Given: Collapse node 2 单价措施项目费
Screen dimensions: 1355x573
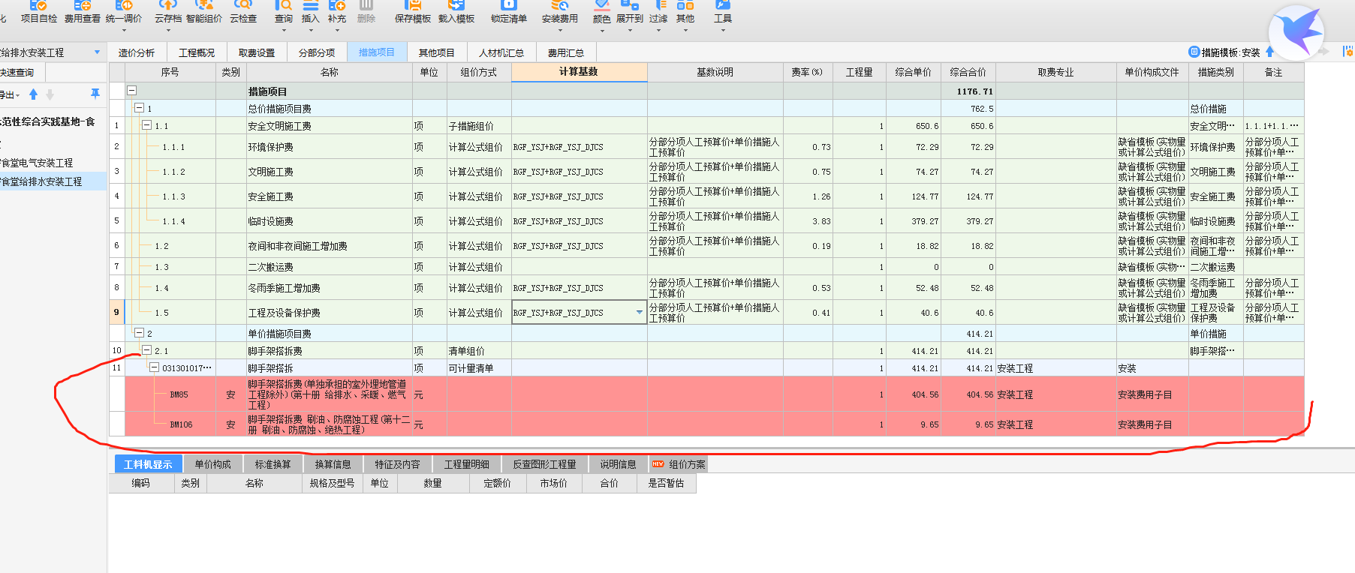Looking at the screenshot, I should 139,333.
